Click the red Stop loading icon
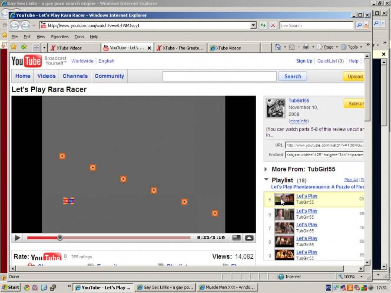 pyautogui.click(x=273, y=26)
